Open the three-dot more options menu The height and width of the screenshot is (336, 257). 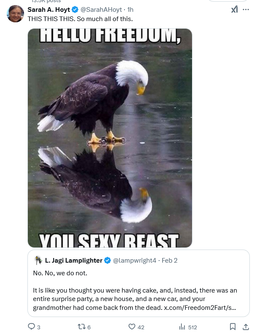click(246, 9)
